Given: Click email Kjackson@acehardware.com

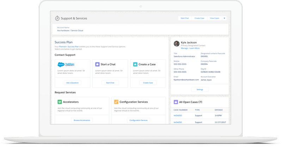Looking at the screenshot, I should click(186, 80).
